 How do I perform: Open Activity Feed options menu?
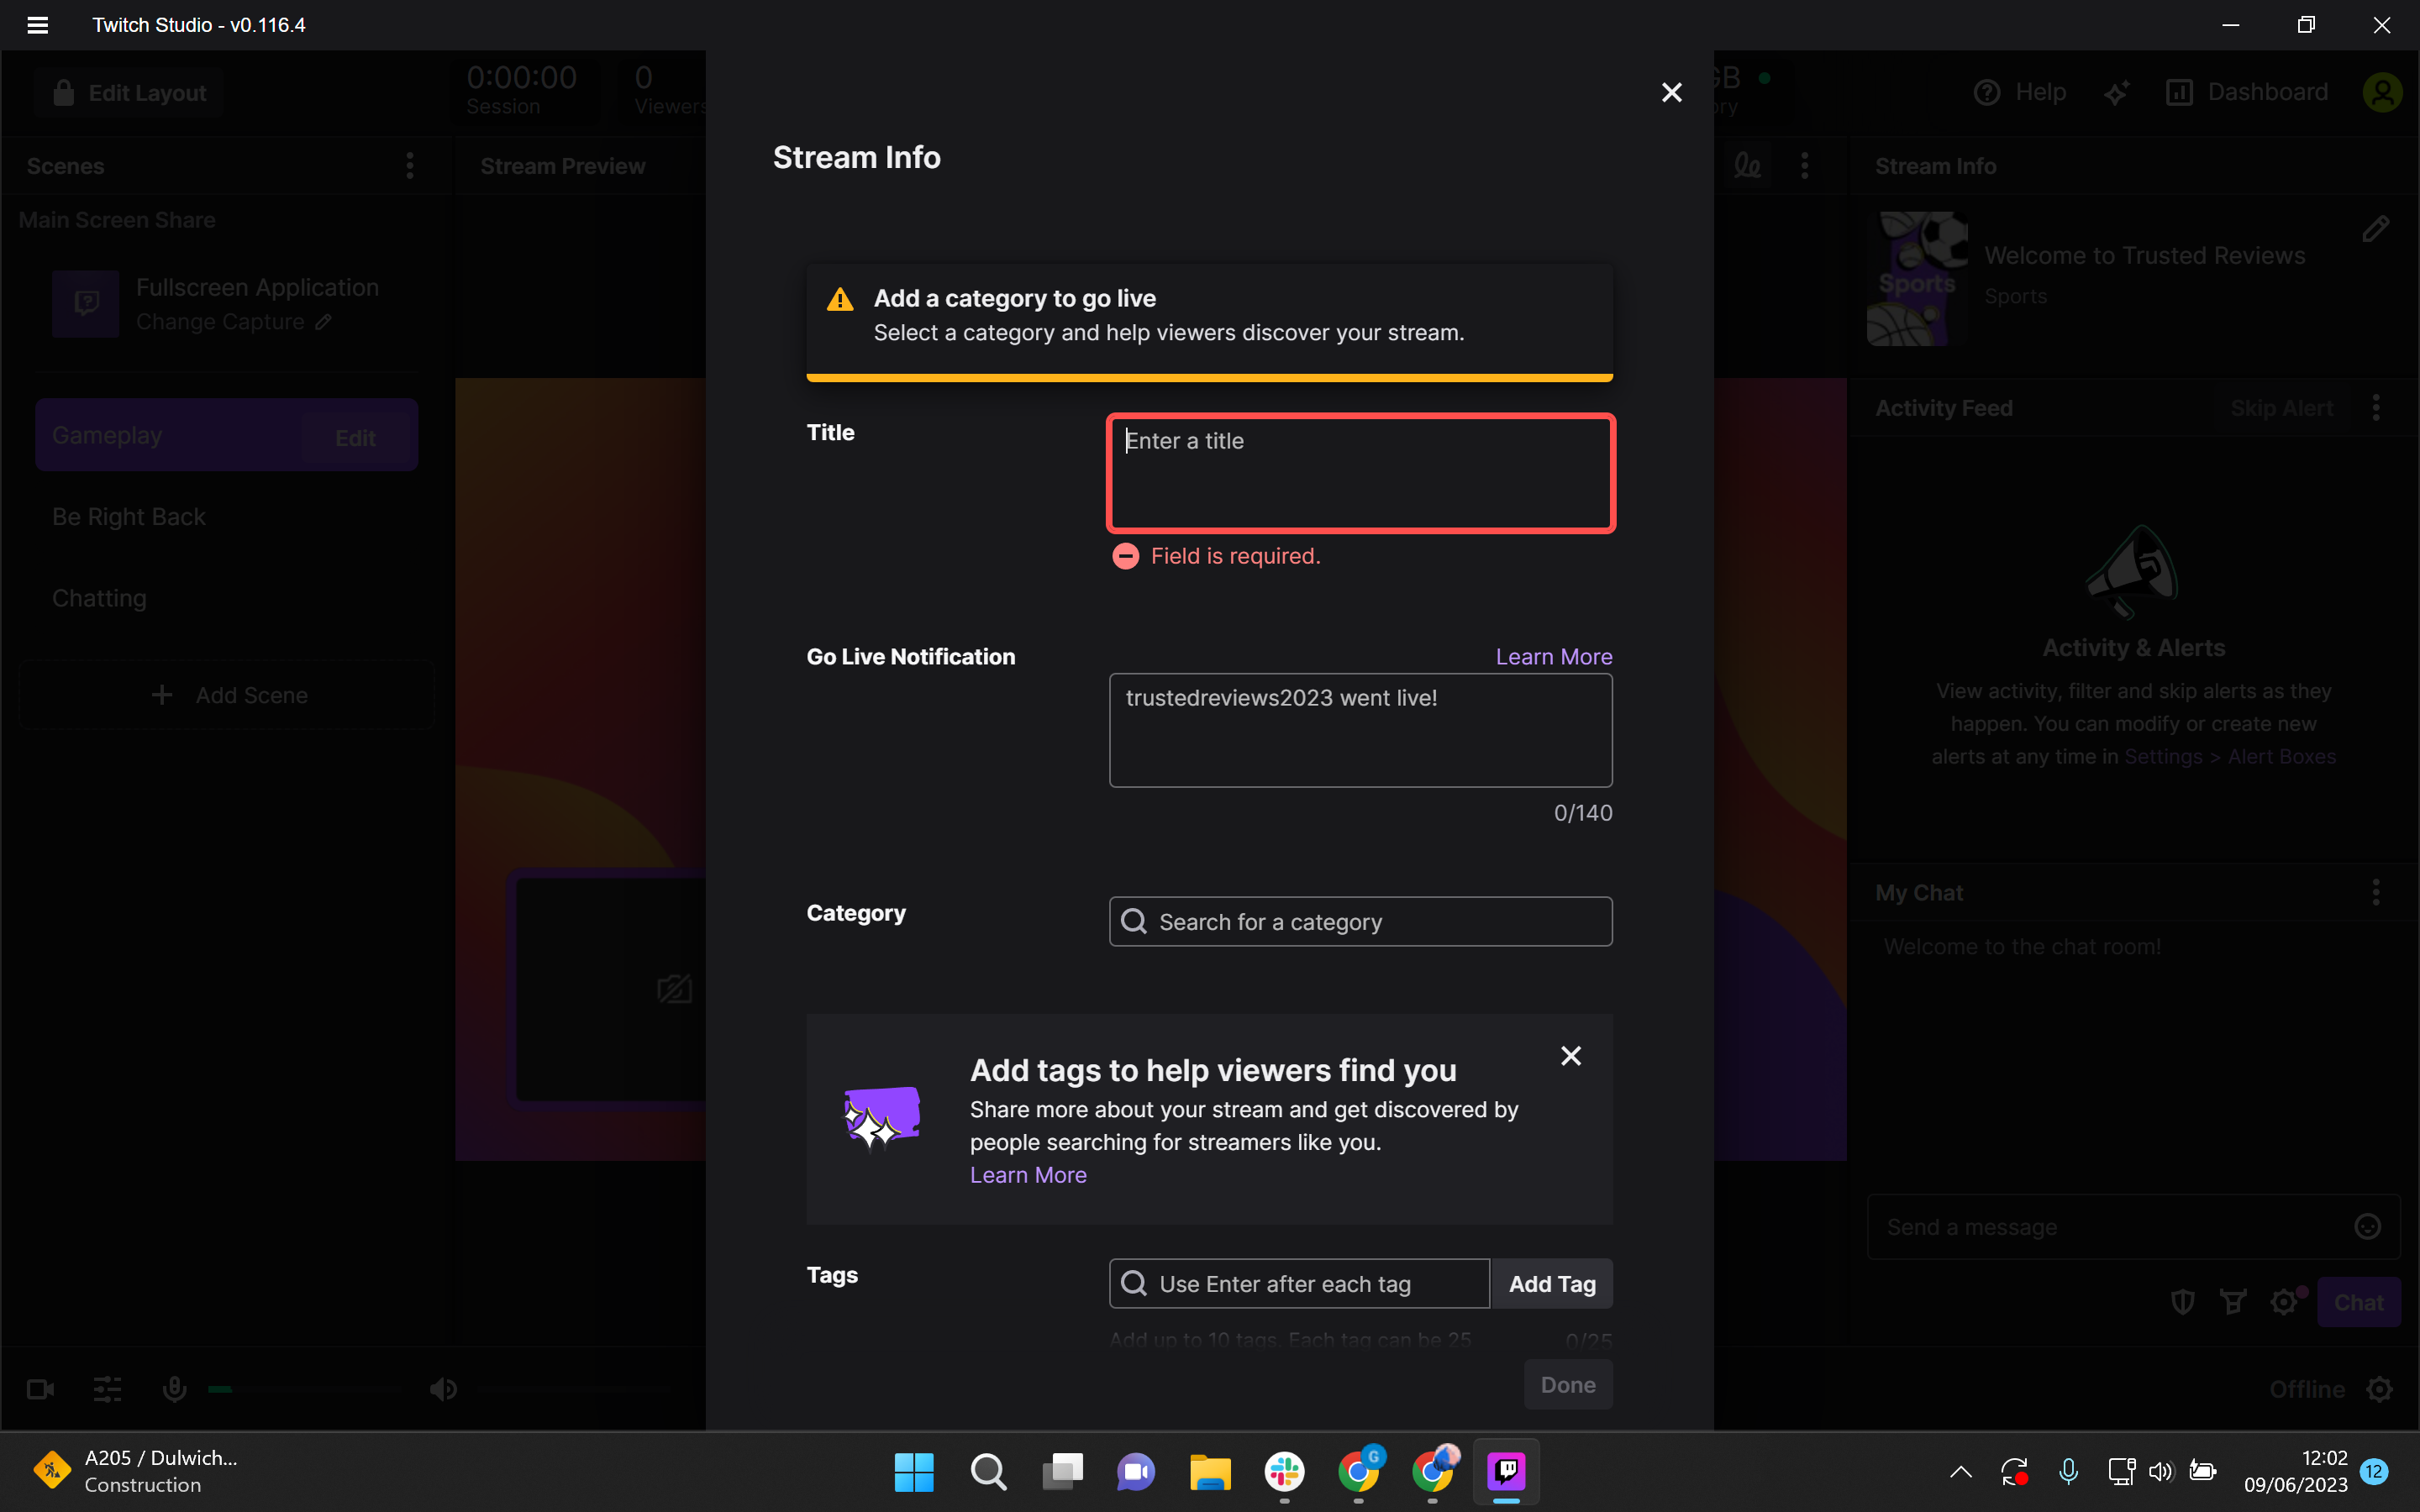coord(2376,408)
